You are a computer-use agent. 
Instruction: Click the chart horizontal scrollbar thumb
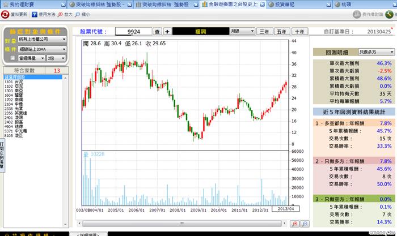(x=182, y=224)
